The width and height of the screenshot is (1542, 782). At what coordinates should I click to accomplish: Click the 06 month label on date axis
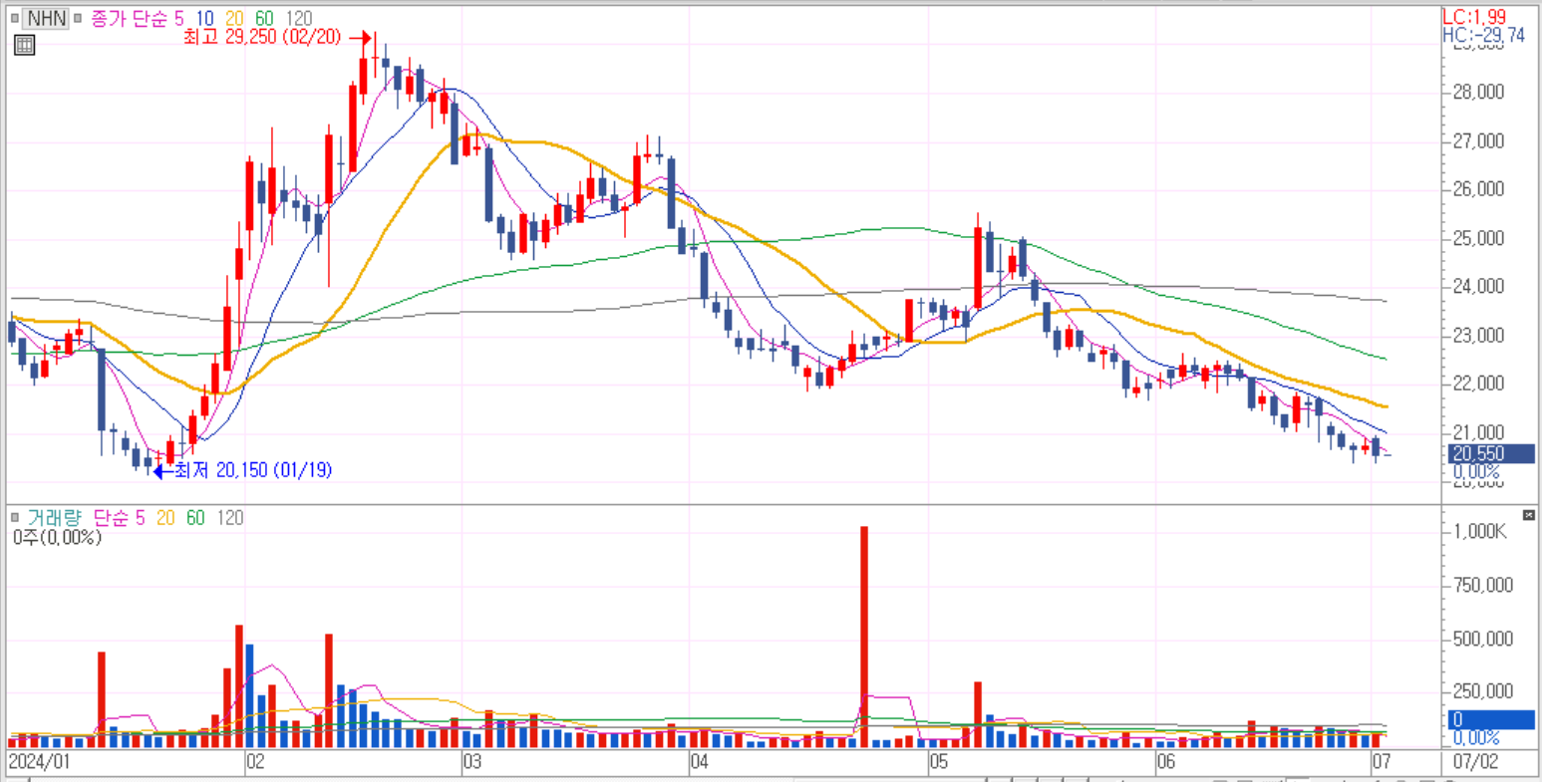[x=1166, y=763]
